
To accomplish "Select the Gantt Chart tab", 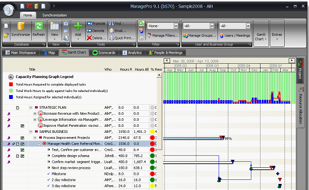I will click(x=74, y=52).
